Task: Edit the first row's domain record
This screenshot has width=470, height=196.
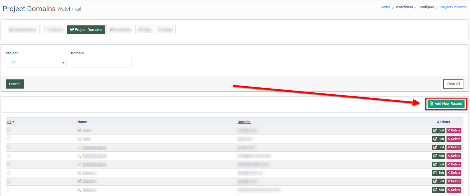Action: [438, 131]
